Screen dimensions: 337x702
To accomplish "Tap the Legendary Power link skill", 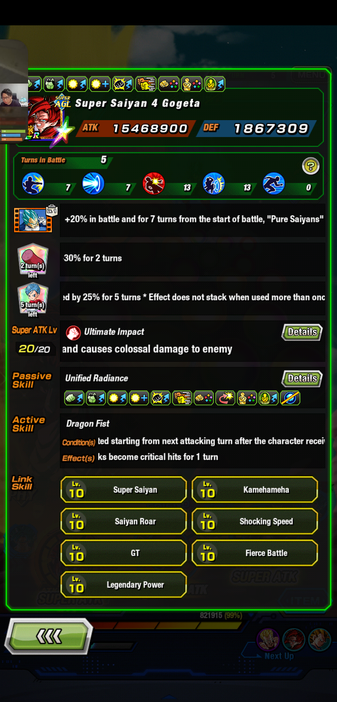I will point(124,585).
